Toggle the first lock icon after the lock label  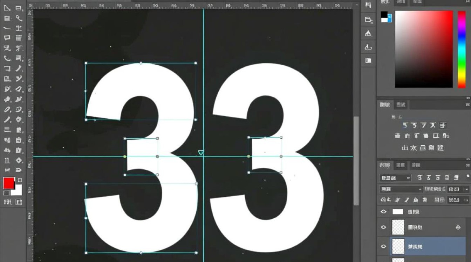pos(397,200)
